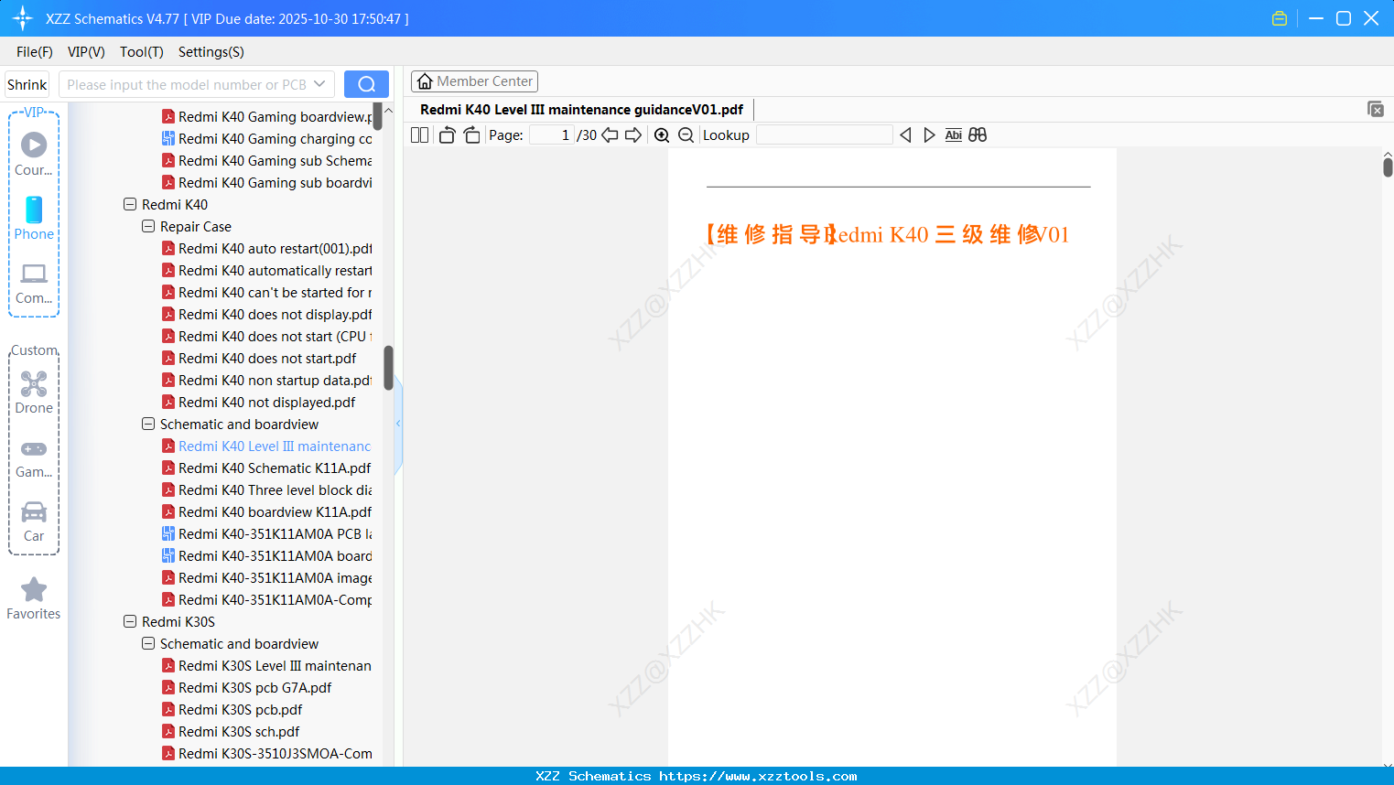
Task: Go to next page using forward arrow
Action: [633, 134]
